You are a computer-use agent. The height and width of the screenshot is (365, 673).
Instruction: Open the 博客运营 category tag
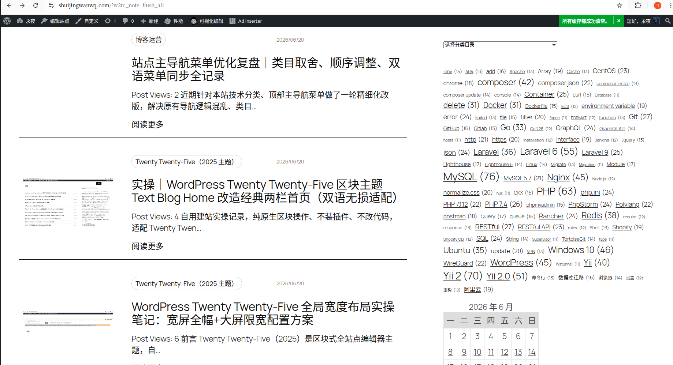[149, 39]
